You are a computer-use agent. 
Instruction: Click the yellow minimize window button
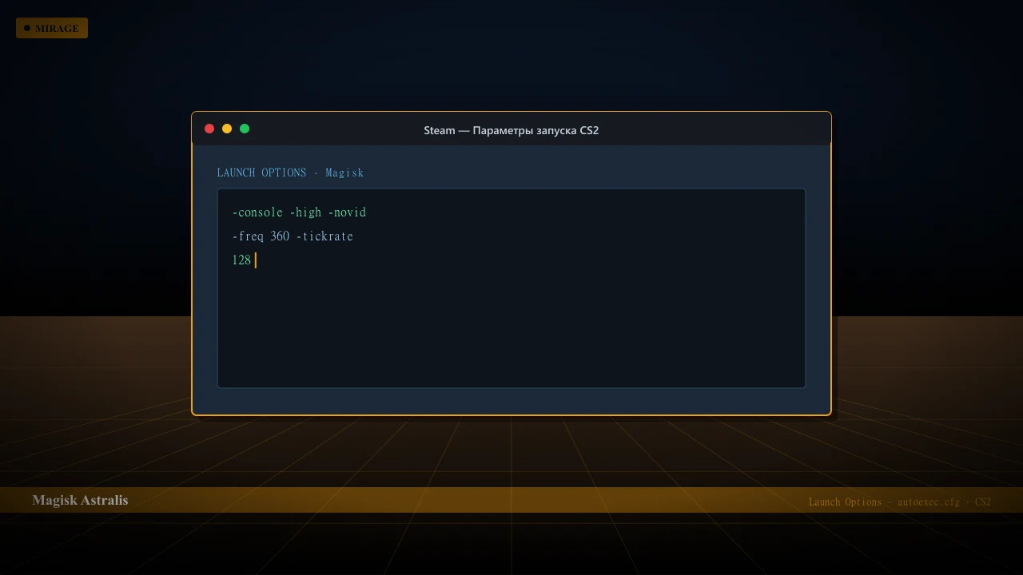[x=227, y=129]
